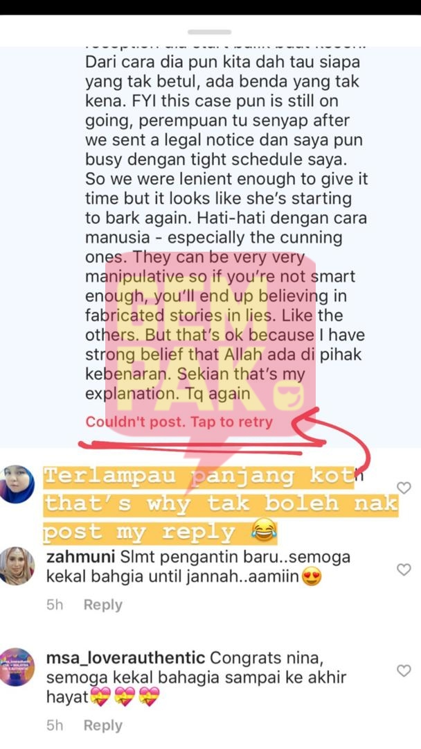Tap the heart-eyes emoji in zahmuni's comment
421x749 pixels.
coord(311,578)
